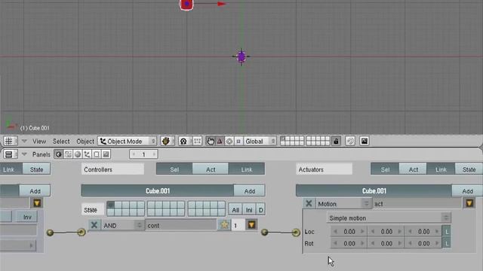Toggle Act in the Actuators section
483x271 pixels.
point(413,169)
